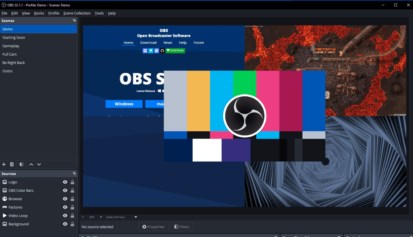Hide the Background source
Image resolution: width=413 pixels, height=237 pixels.
(65, 224)
